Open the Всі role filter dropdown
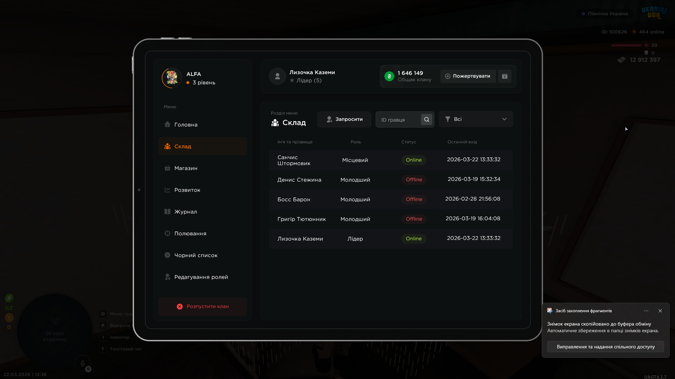 476,119
